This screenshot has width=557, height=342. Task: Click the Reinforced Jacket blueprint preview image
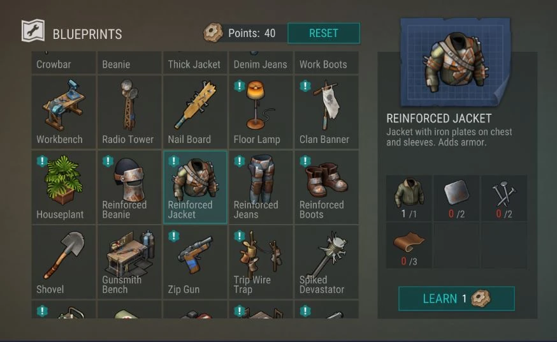pos(456,63)
